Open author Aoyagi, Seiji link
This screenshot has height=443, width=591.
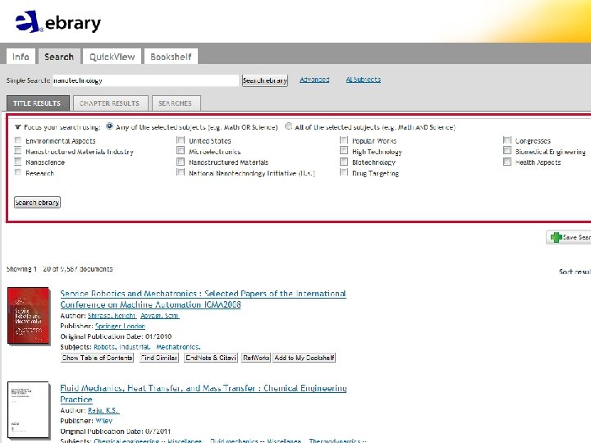pyautogui.click(x=160, y=316)
